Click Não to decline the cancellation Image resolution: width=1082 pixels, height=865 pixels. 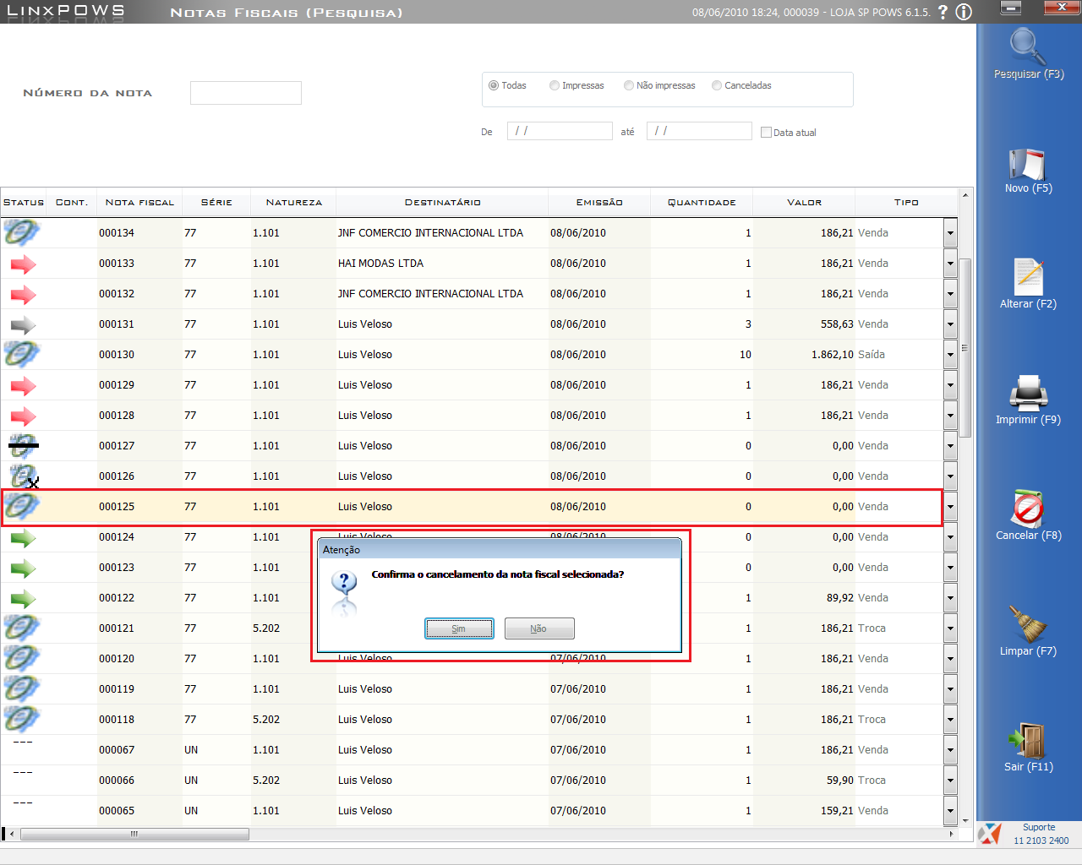click(539, 628)
